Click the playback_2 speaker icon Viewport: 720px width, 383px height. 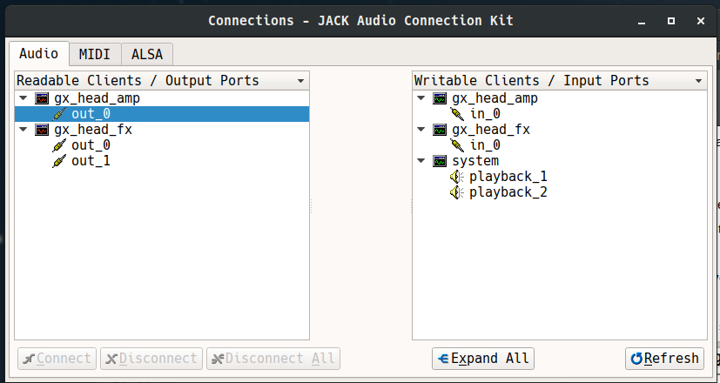click(457, 192)
